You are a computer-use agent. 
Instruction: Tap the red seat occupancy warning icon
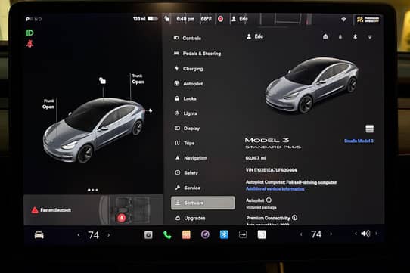[x=121, y=217]
